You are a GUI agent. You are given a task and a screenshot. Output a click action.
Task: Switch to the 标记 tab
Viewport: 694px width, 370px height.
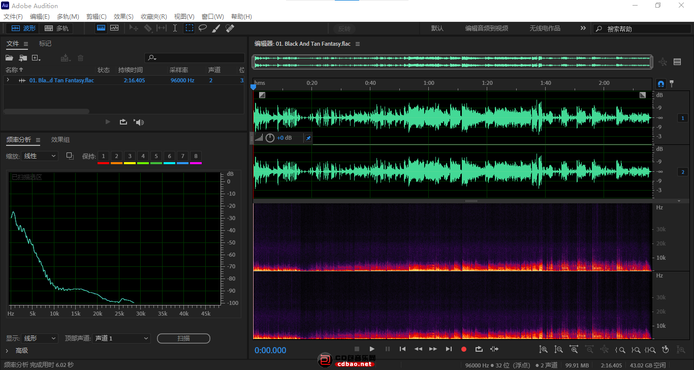(45, 44)
